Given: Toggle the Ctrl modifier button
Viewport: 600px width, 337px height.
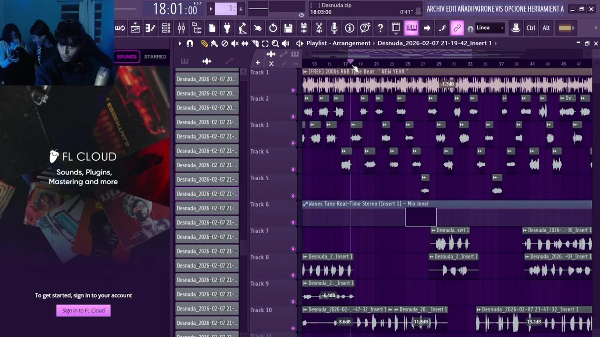Looking at the screenshot, I should [x=531, y=28].
